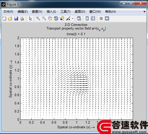148x134 pixels.
Task: Close the Figure 1 window
Action: pyautogui.click(x=140, y=3)
